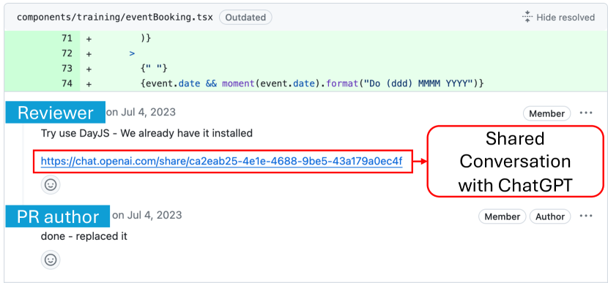Viewport: 608px width, 283px height.
Task: Add emoji reaction to 'done - replaced it' comment
Action: point(51,260)
